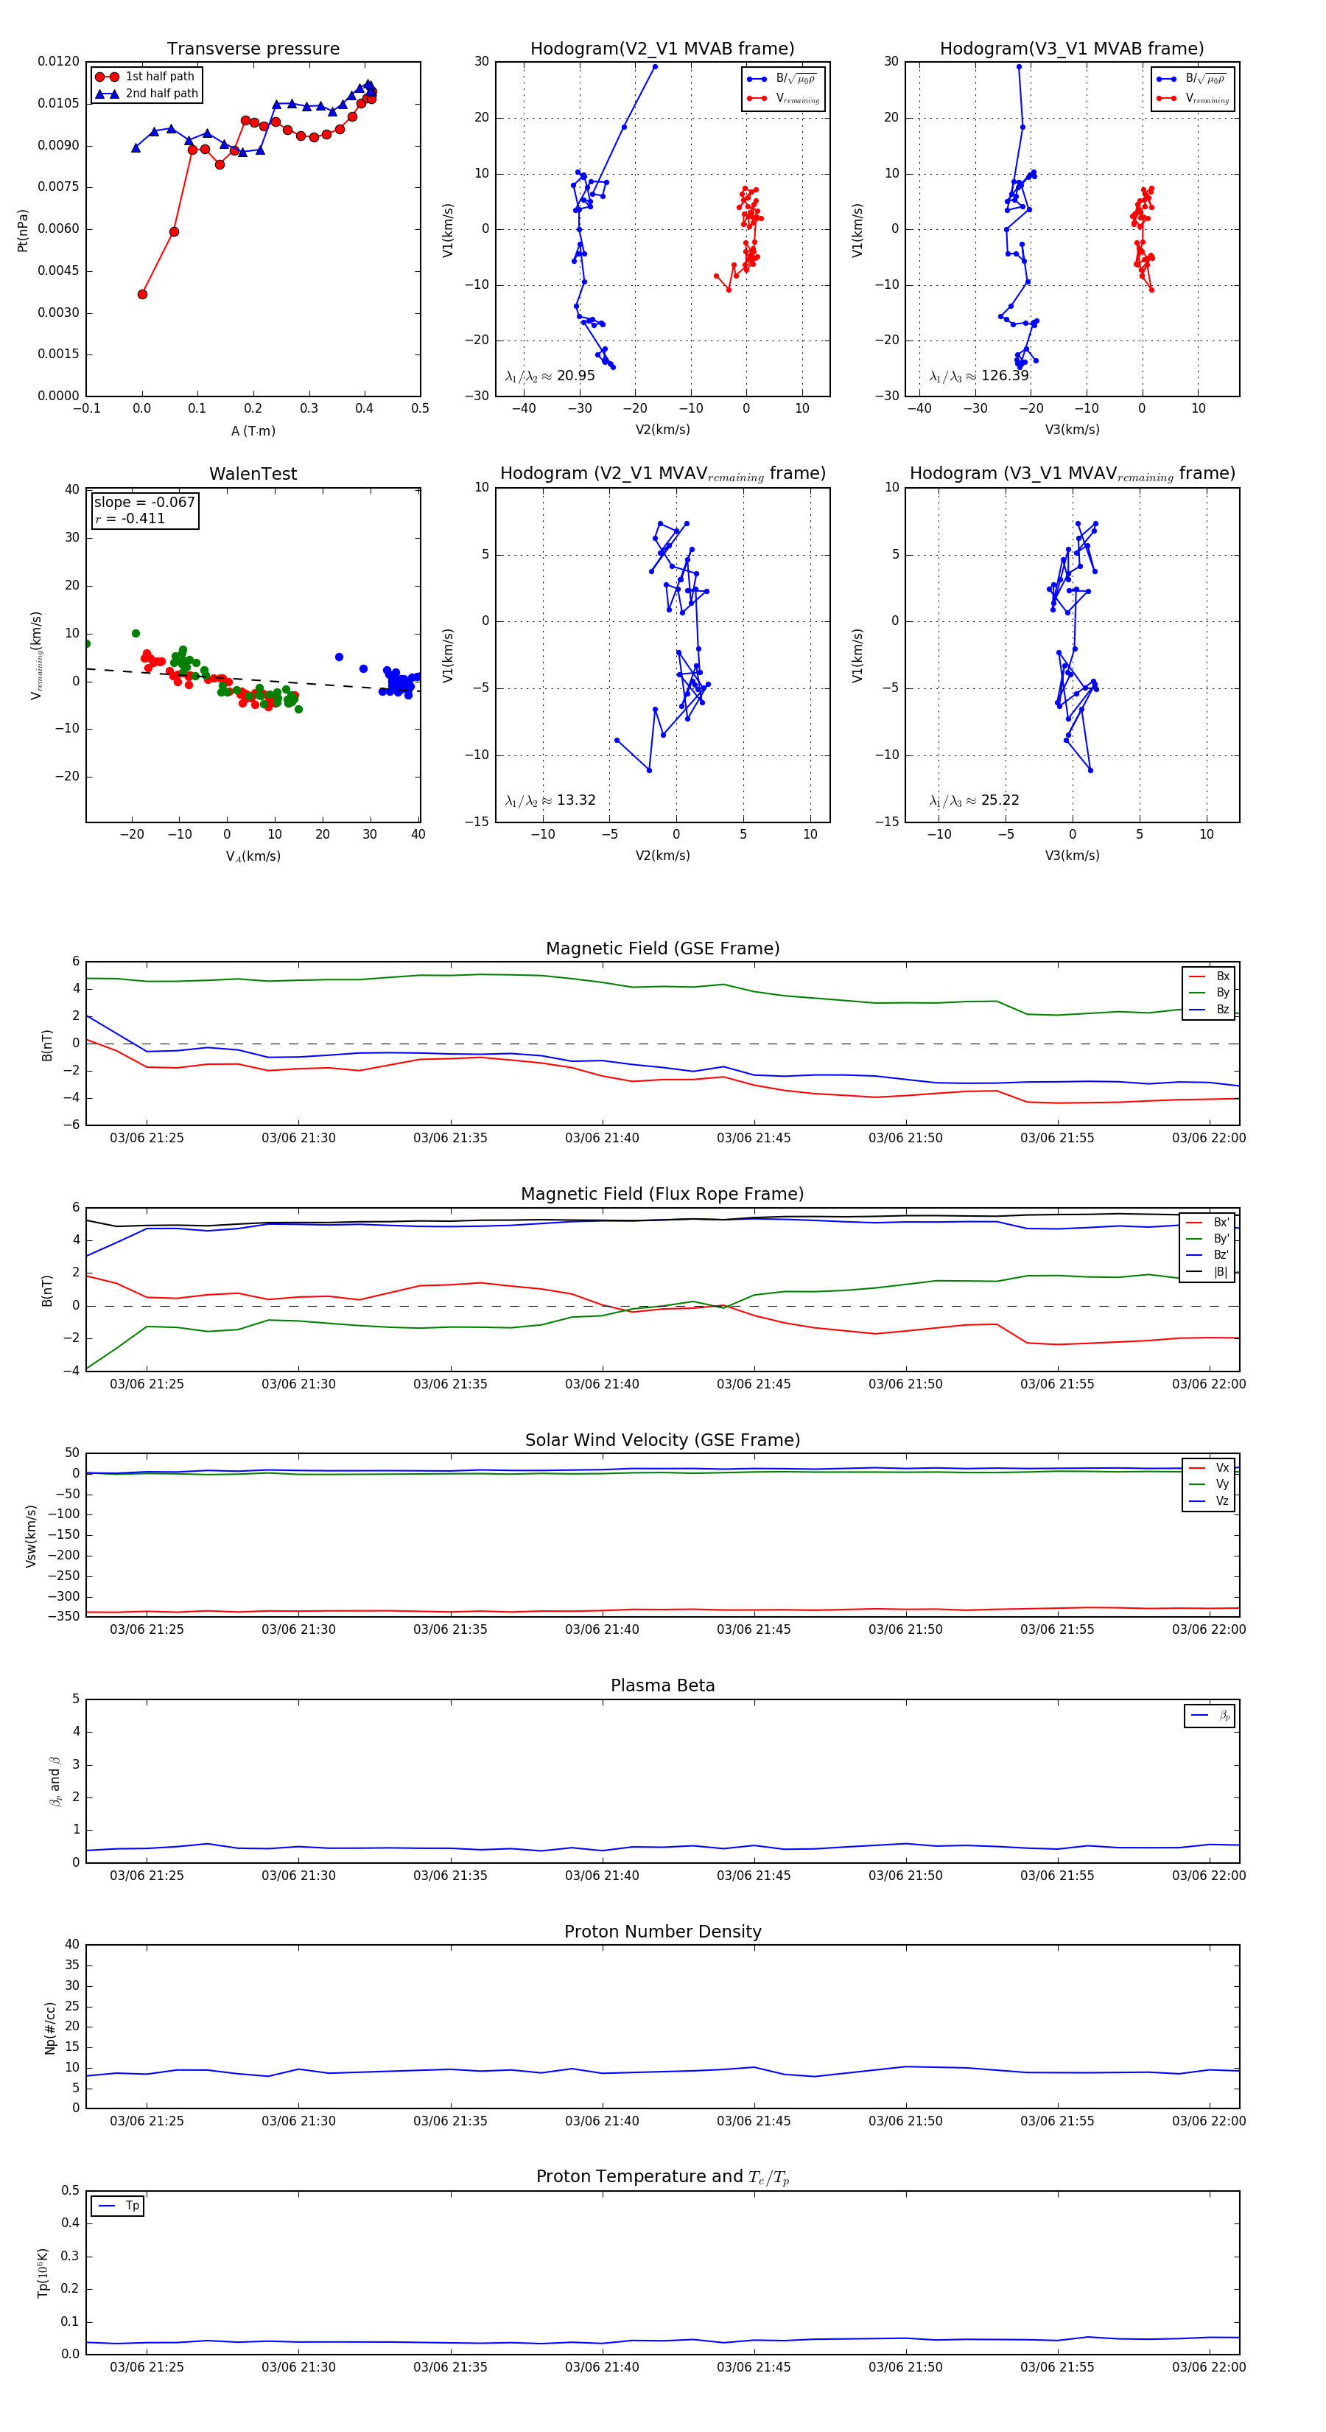Select the βp legend entry in Plasma Beta panel
Viewport: 1326px width, 2432px height.
[x=1211, y=1716]
